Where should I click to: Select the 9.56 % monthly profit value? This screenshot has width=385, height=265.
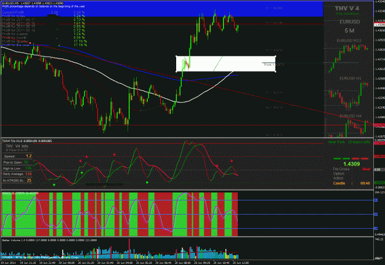click(79, 38)
